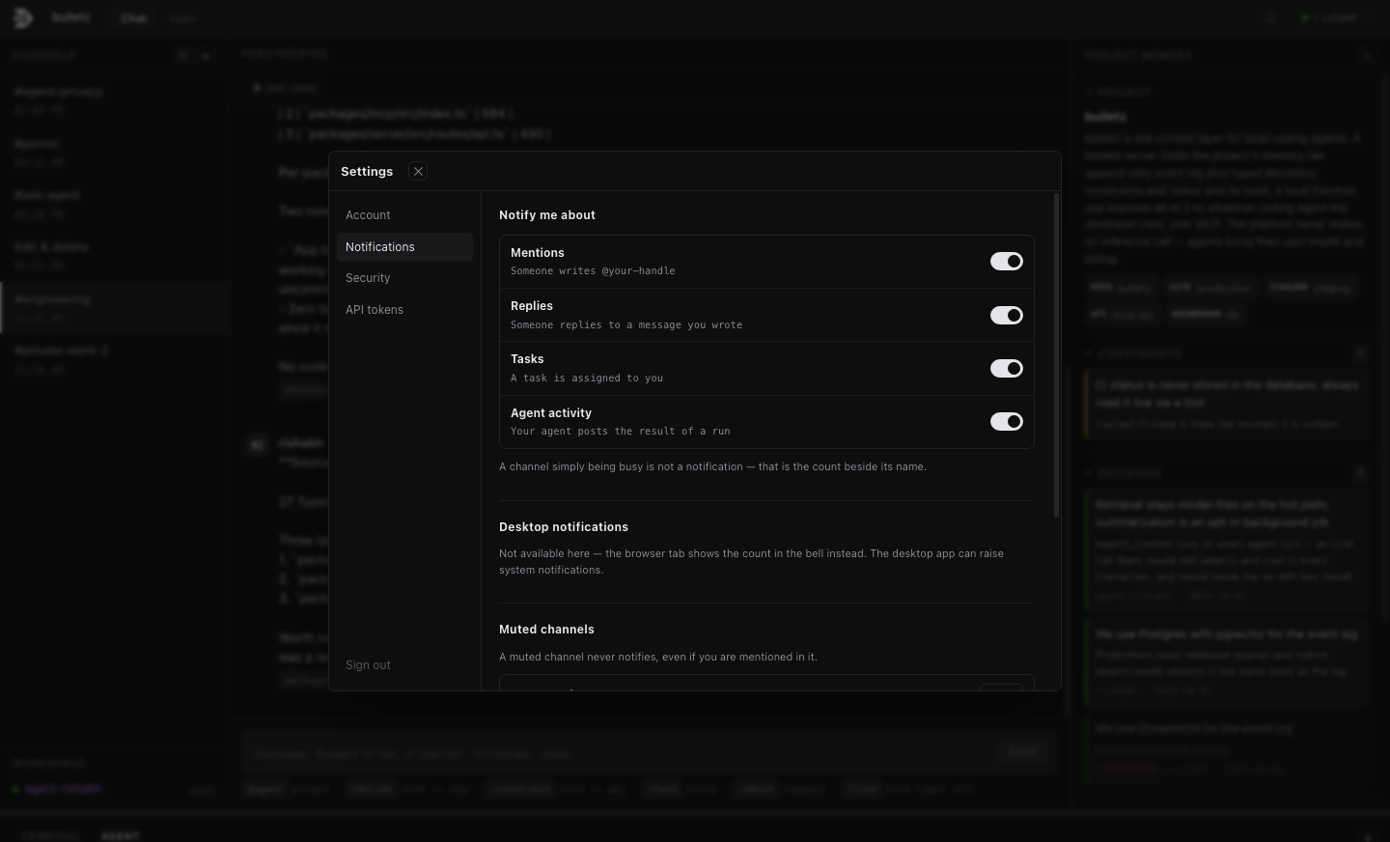Click "Someone replies to a message you wrote"
Screen dimensions: 1390x842
click(626, 325)
